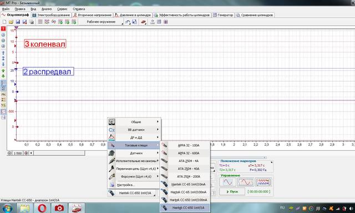Click the horizontal timeline scrollbar below the graph
The image size is (355, 213).
tap(59, 153)
